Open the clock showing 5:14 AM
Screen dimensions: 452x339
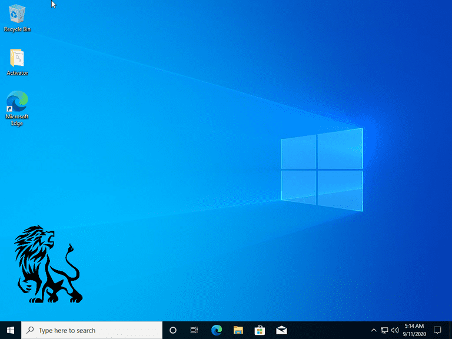(414, 330)
